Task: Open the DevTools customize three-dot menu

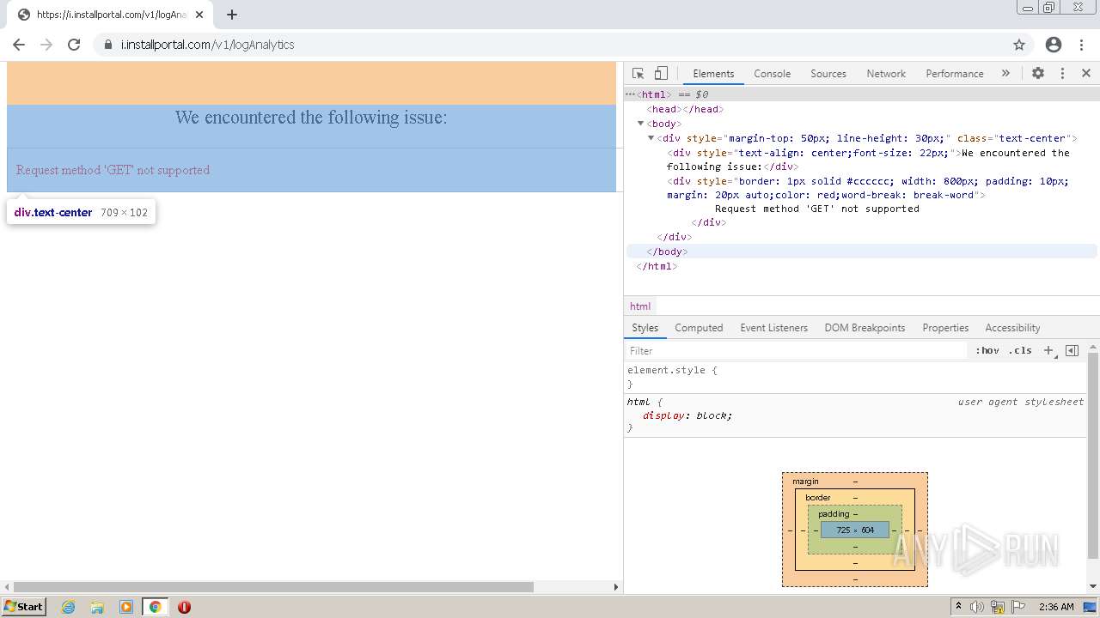Action: (x=1062, y=74)
